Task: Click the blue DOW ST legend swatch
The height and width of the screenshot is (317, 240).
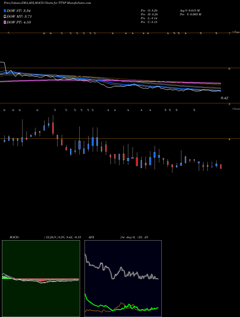Action: [x=5, y=11]
